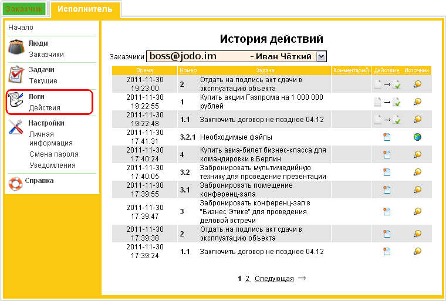Viewport: 446px width, 301px height.
Task: Sort the table by Время column
Action: click(x=144, y=71)
